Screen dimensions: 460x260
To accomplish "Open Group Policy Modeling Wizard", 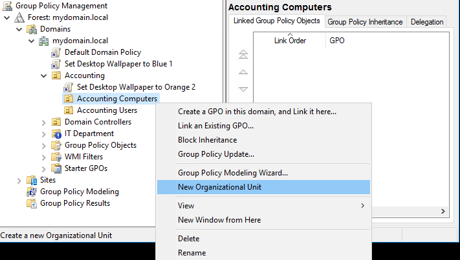I will coord(263,173).
